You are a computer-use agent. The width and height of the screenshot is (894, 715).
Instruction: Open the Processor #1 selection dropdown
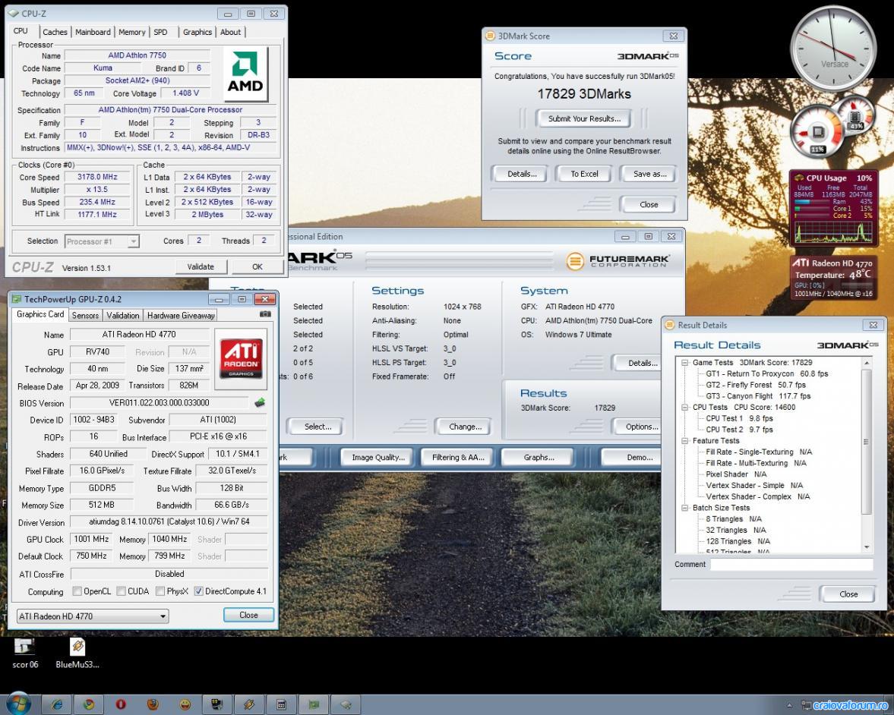tap(102, 241)
